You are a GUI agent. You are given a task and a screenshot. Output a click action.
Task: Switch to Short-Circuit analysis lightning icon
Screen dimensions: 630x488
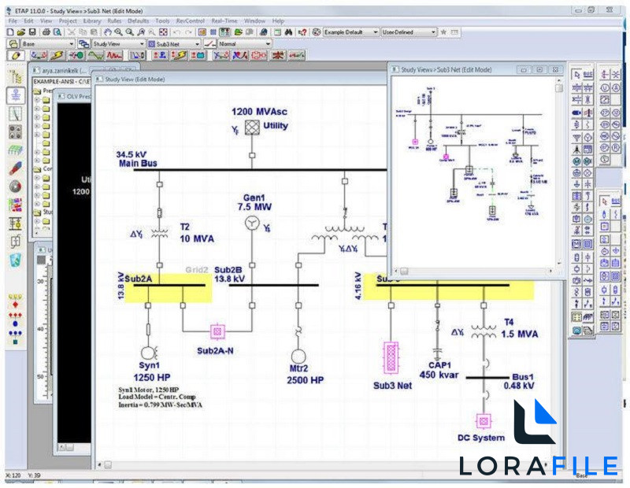57,55
